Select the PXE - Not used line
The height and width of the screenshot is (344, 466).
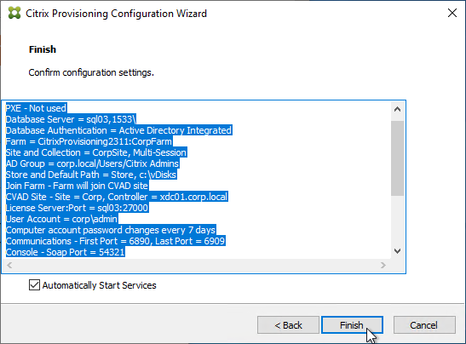point(37,108)
